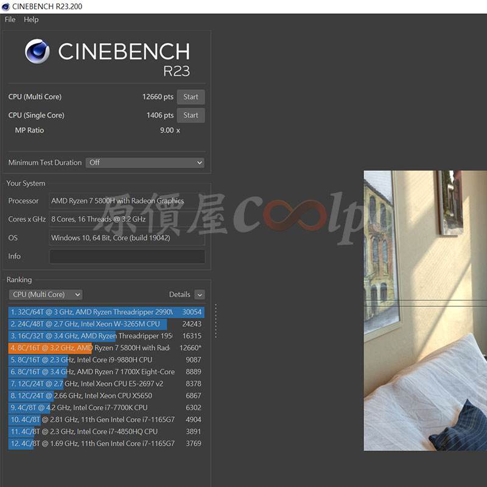Select the highlighted Ryzen 7 5800H ranking row
The image size is (487, 487).
coord(106,348)
